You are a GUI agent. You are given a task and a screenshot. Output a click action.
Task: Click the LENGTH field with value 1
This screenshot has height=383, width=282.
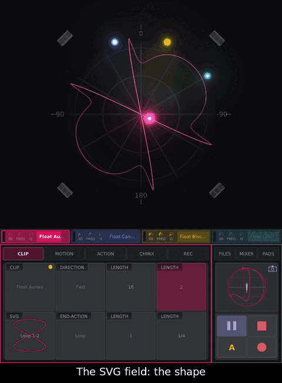pos(131,335)
